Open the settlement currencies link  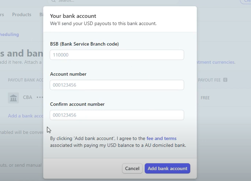[216, 62]
